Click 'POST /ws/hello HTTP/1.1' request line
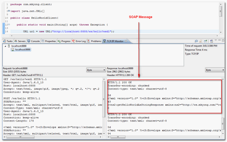The height and width of the screenshot is (142, 227). click(x=22, y=98)
